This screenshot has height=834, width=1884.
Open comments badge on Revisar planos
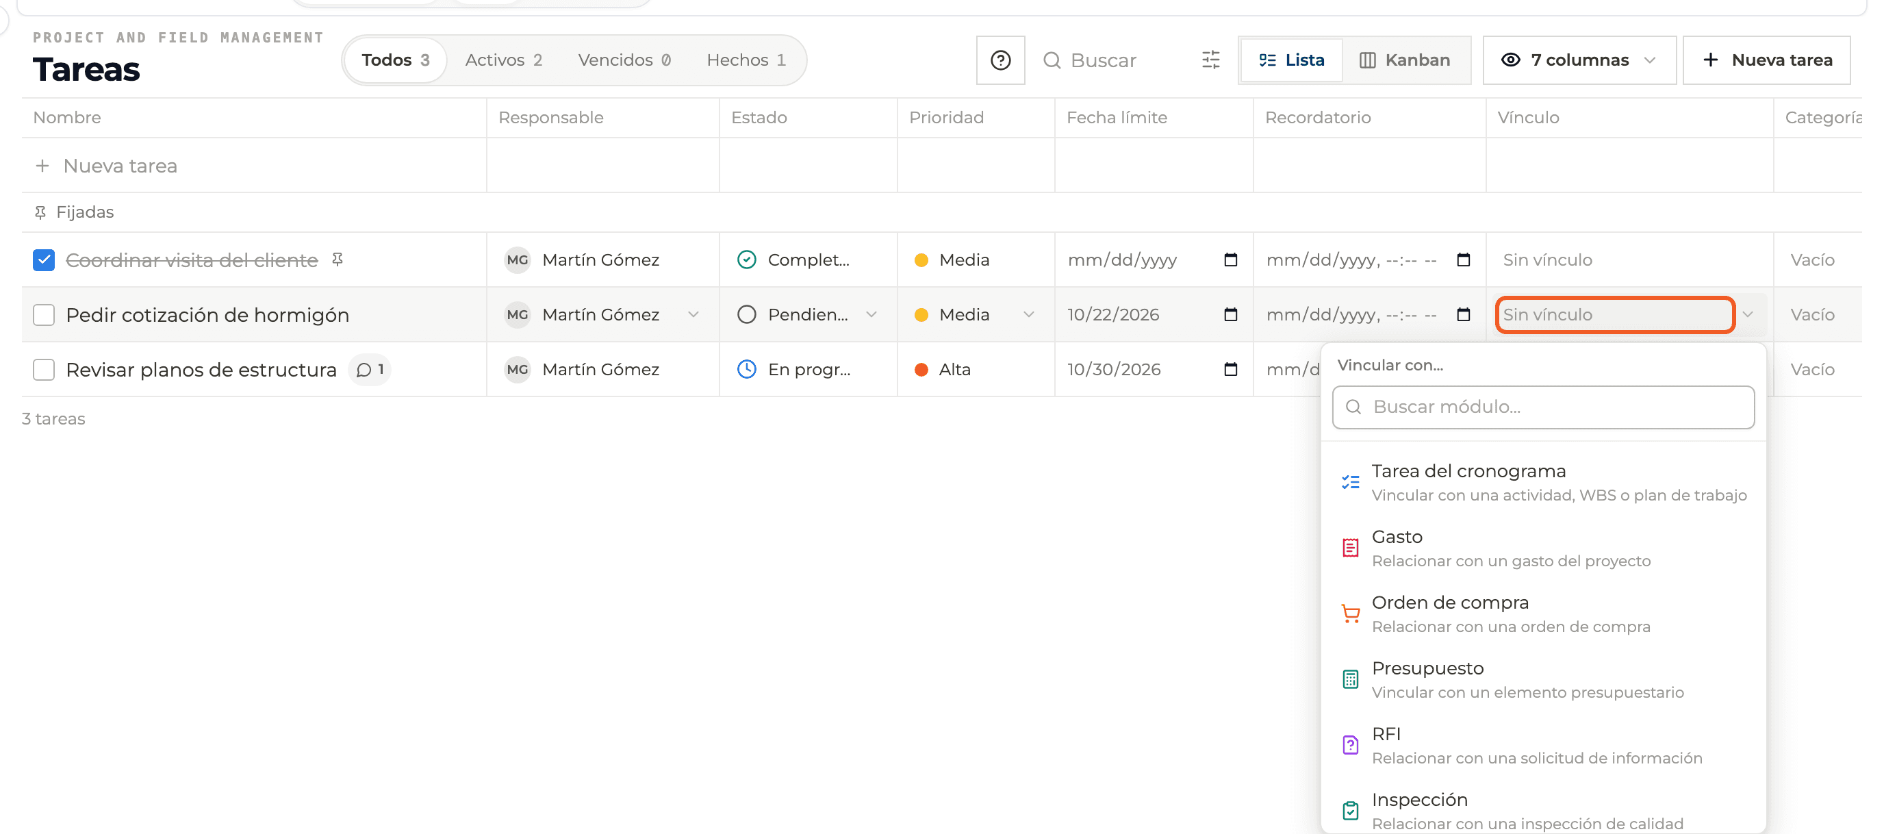coord(370,370)
